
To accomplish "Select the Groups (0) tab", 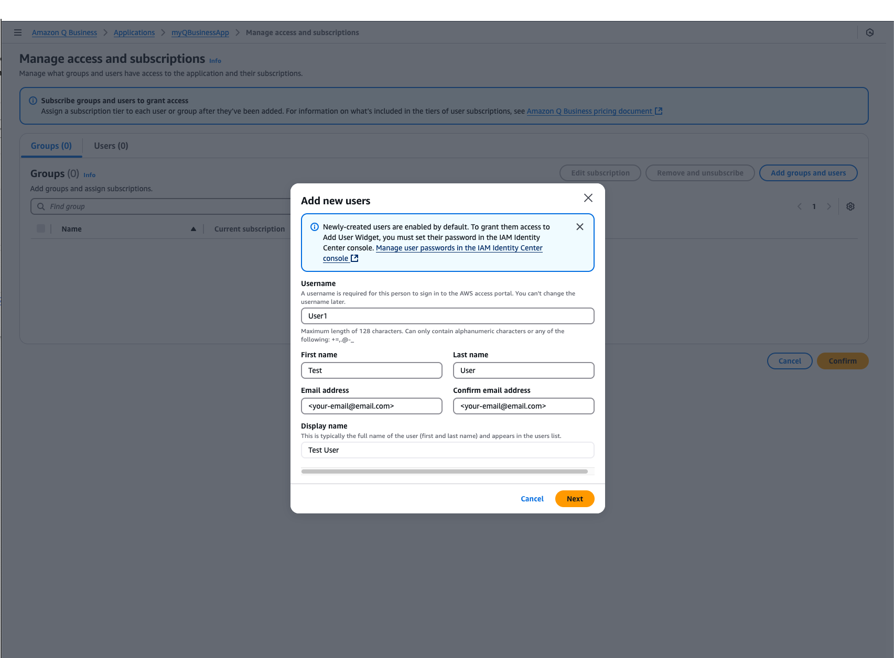I will 51,146.
